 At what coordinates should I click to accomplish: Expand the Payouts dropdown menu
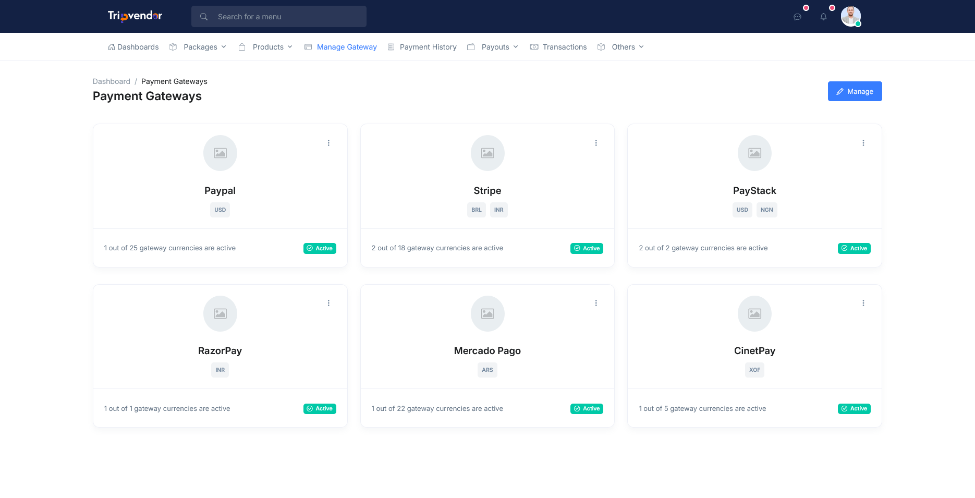(516, 47)
